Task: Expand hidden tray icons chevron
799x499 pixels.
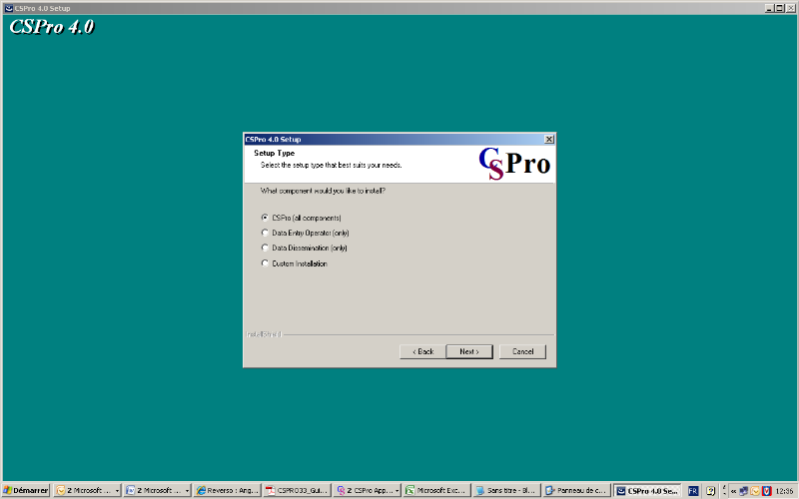Action: pyautogui.click(x=733, y=491)
